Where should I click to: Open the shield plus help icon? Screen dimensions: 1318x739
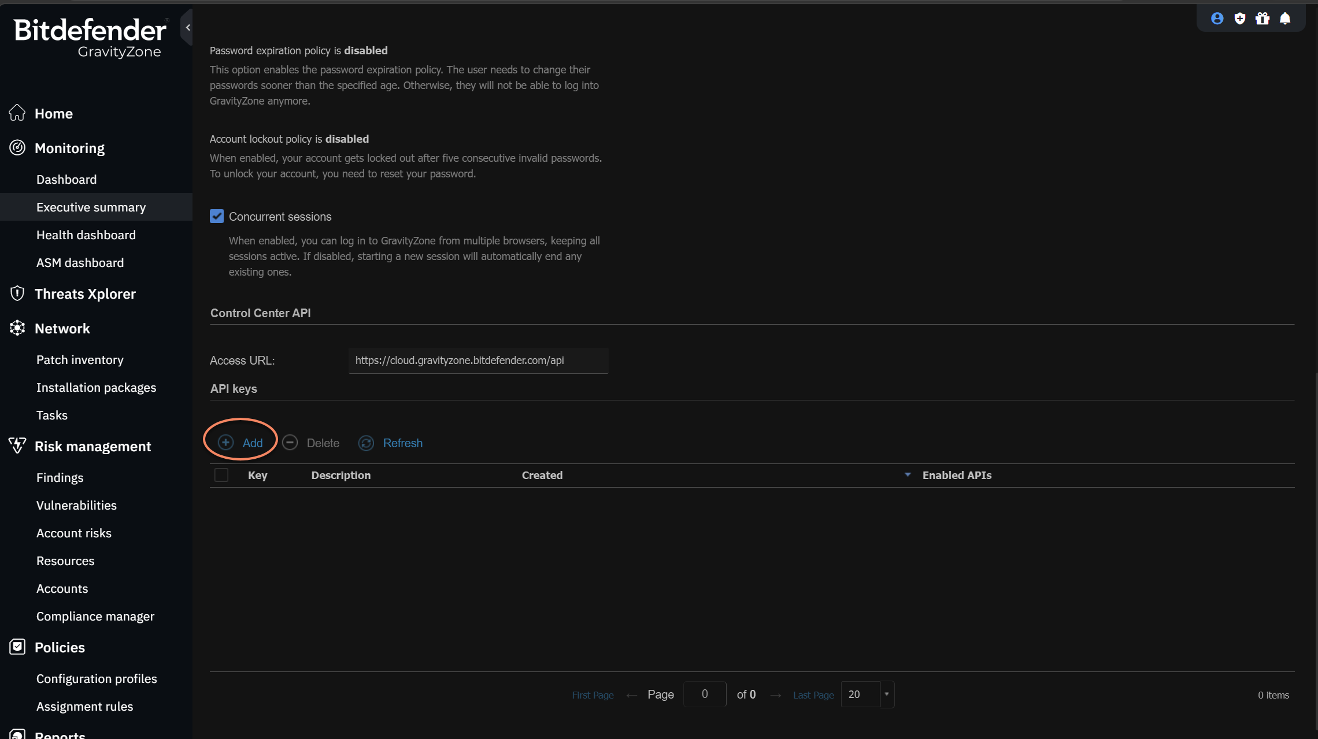[1239, 18]
